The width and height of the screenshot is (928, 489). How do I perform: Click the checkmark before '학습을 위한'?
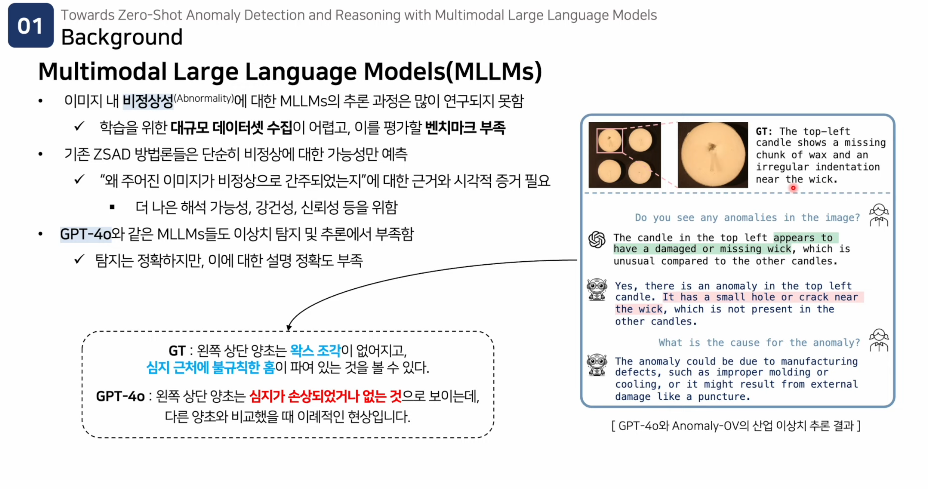[x=79, y=127]
